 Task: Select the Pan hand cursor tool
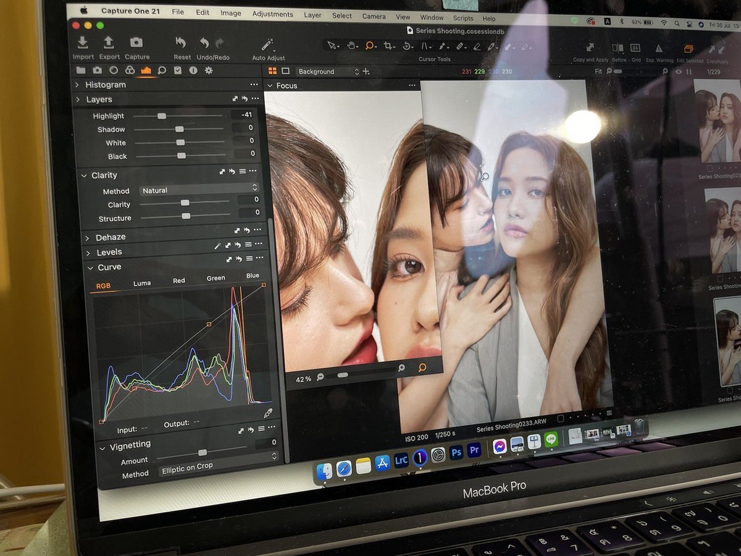(351, 45)
